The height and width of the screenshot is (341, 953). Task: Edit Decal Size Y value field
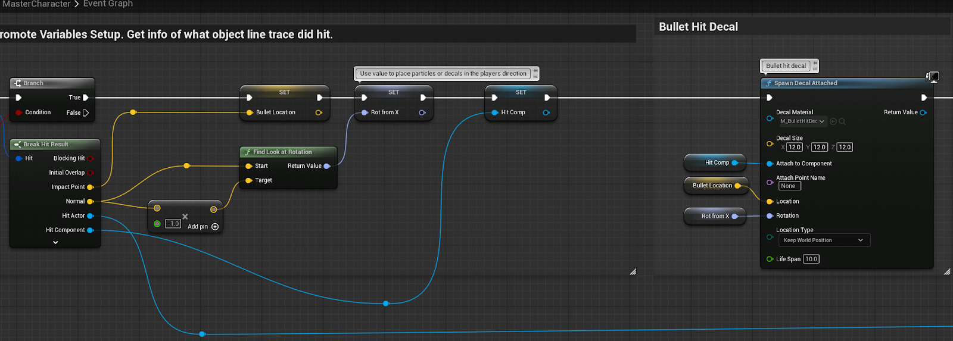click(820, 147)
